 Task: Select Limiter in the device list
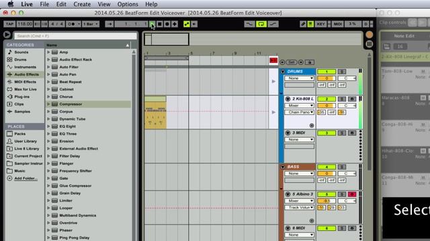66,201
